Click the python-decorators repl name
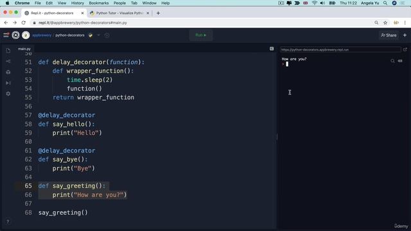The image size is (411, 231). 70,35
